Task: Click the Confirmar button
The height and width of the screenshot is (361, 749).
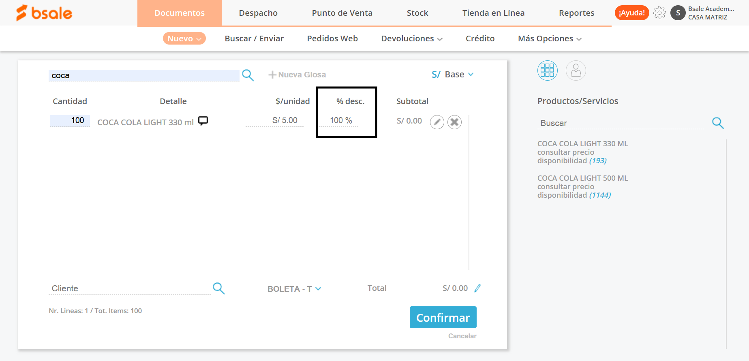Action: point(443,317)
